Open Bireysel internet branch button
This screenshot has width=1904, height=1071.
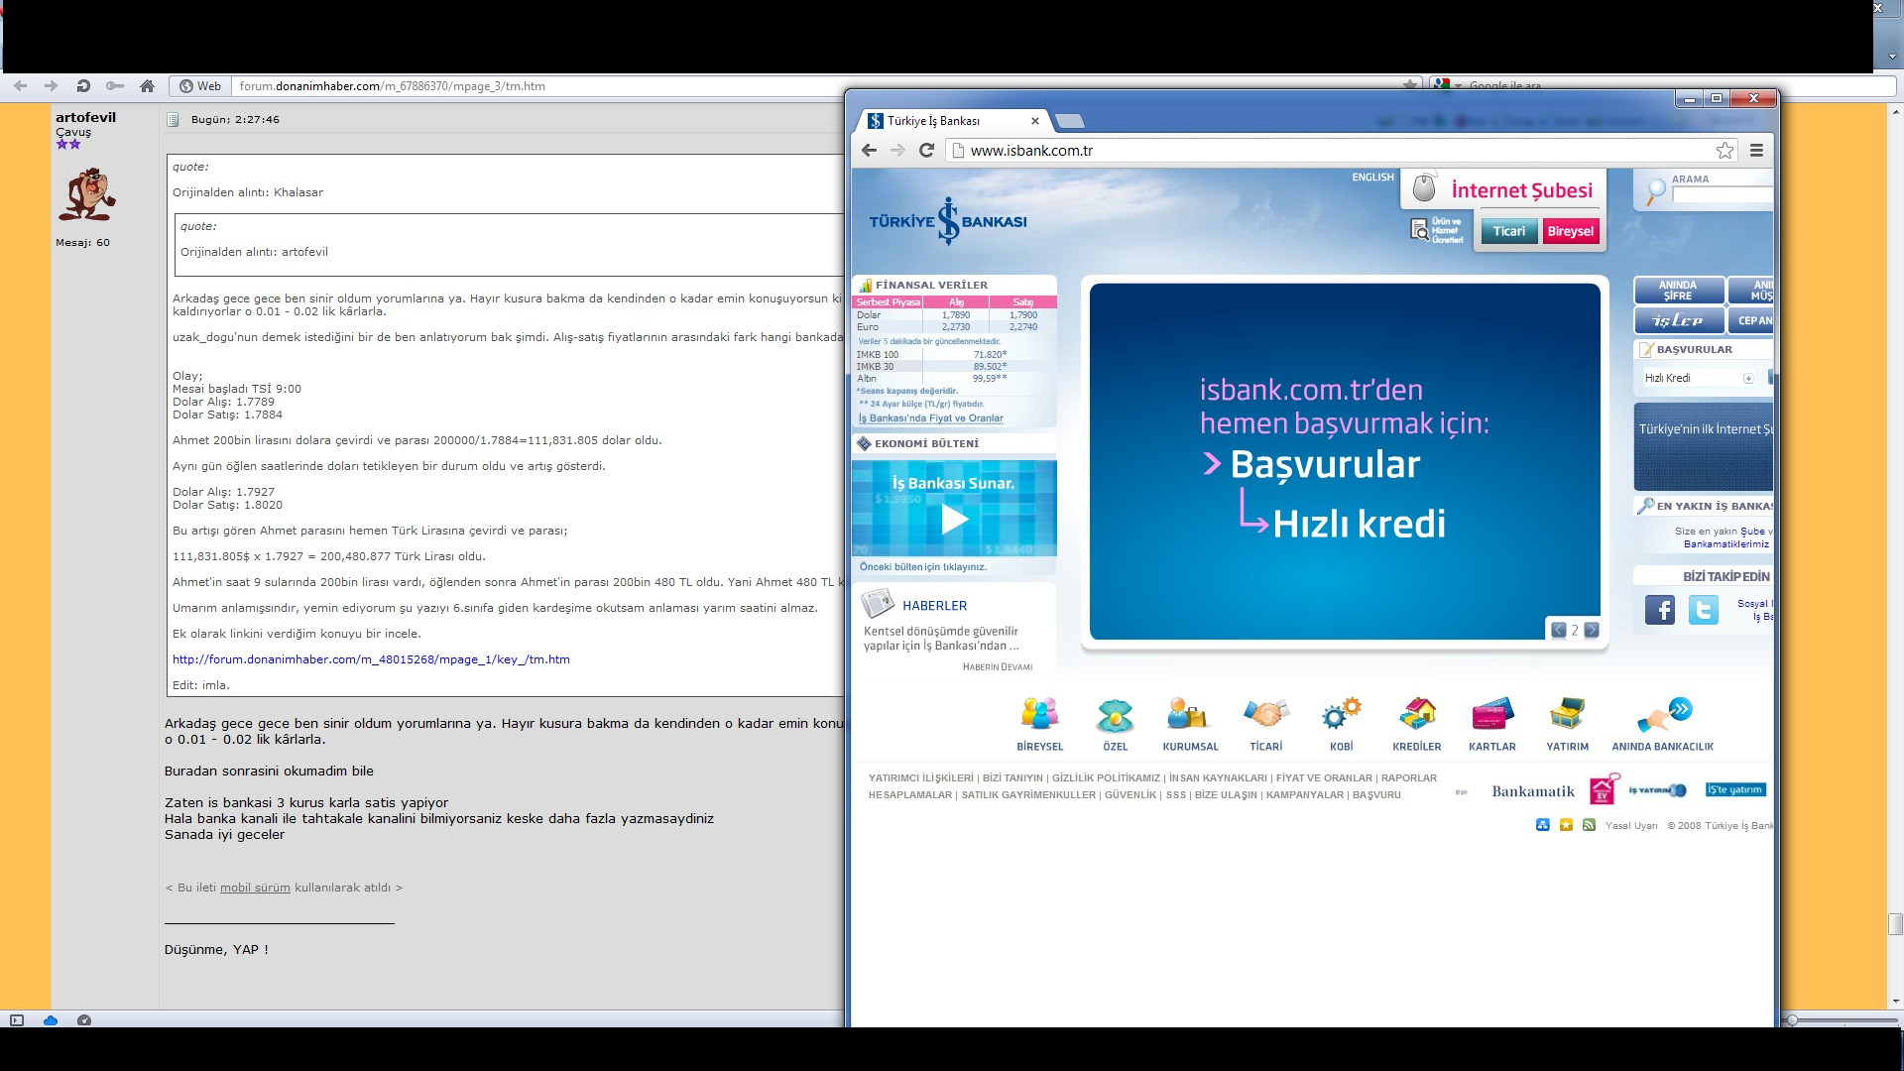1570,231
